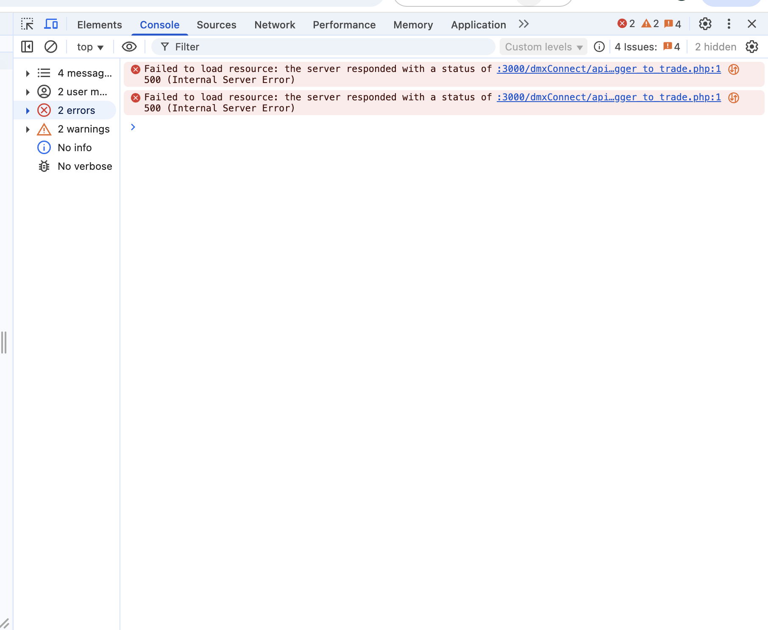768x630 pixels.
Task: Toggle the console sidebar panel
Action: (x=27, y=47)
